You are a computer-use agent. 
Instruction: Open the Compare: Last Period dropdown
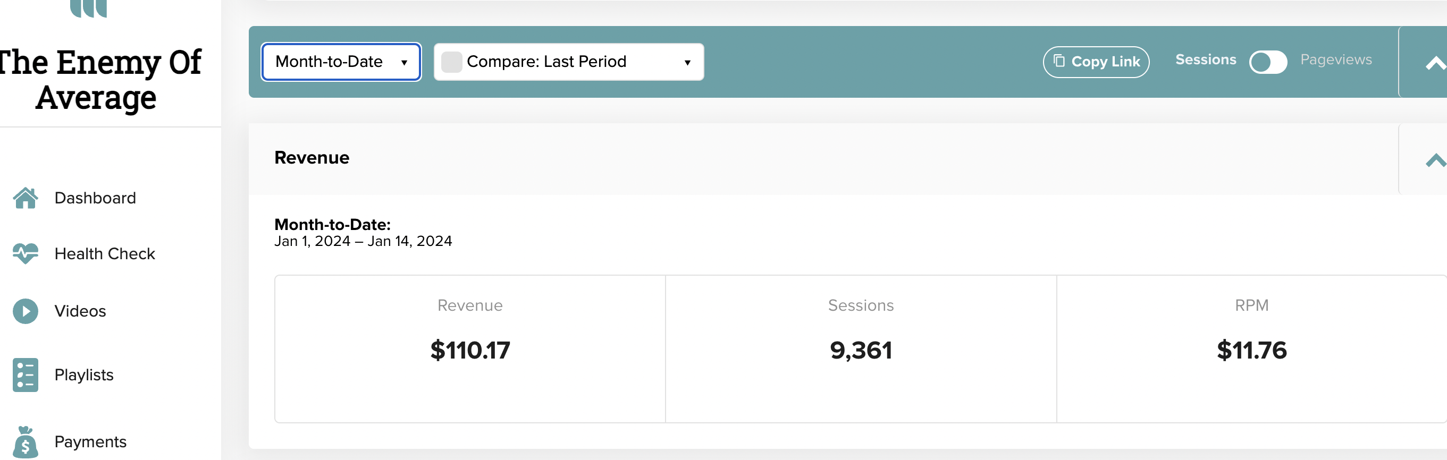(x=568, y=62)
